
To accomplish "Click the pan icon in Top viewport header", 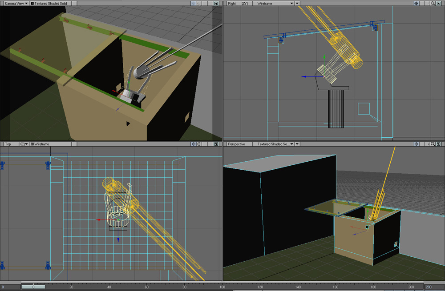I will [x=194, y=144].
